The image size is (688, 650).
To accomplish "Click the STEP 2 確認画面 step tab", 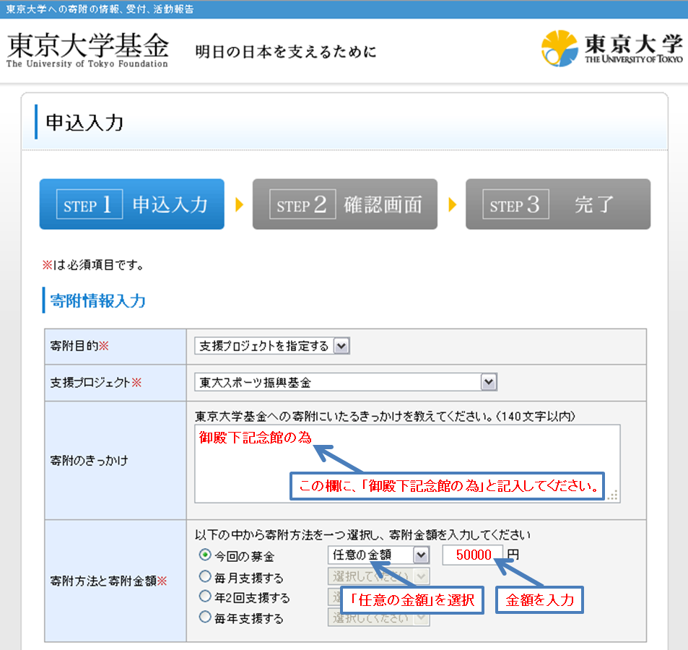I will click(345, 204).
